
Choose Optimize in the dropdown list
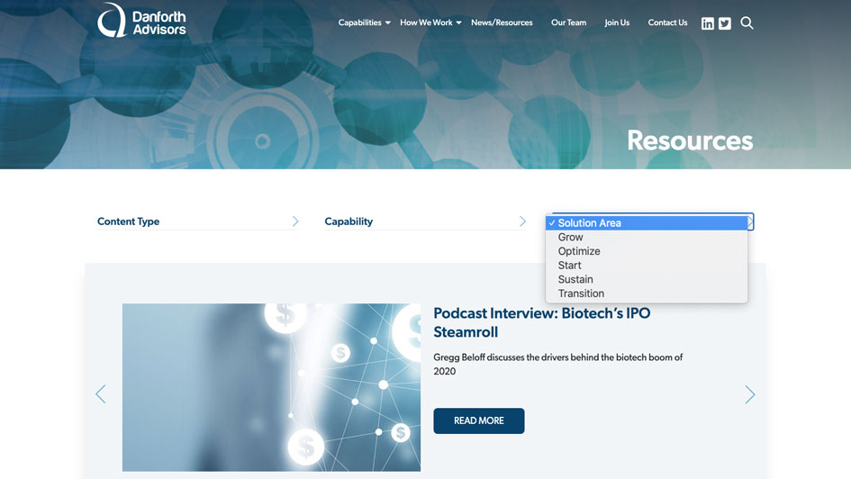[579, 251]
